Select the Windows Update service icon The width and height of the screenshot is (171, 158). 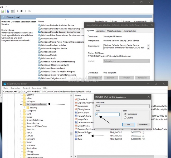coord(39,55)
